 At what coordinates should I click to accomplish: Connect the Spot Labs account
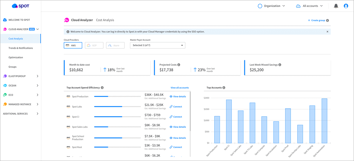(176, 107)
